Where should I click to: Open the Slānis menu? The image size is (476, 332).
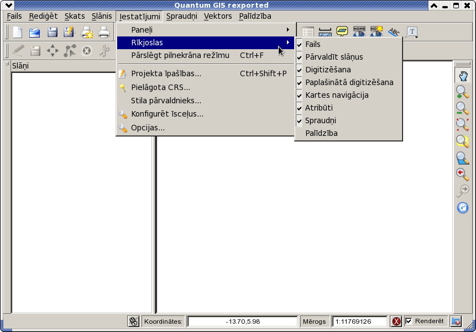tap(102, 16)
